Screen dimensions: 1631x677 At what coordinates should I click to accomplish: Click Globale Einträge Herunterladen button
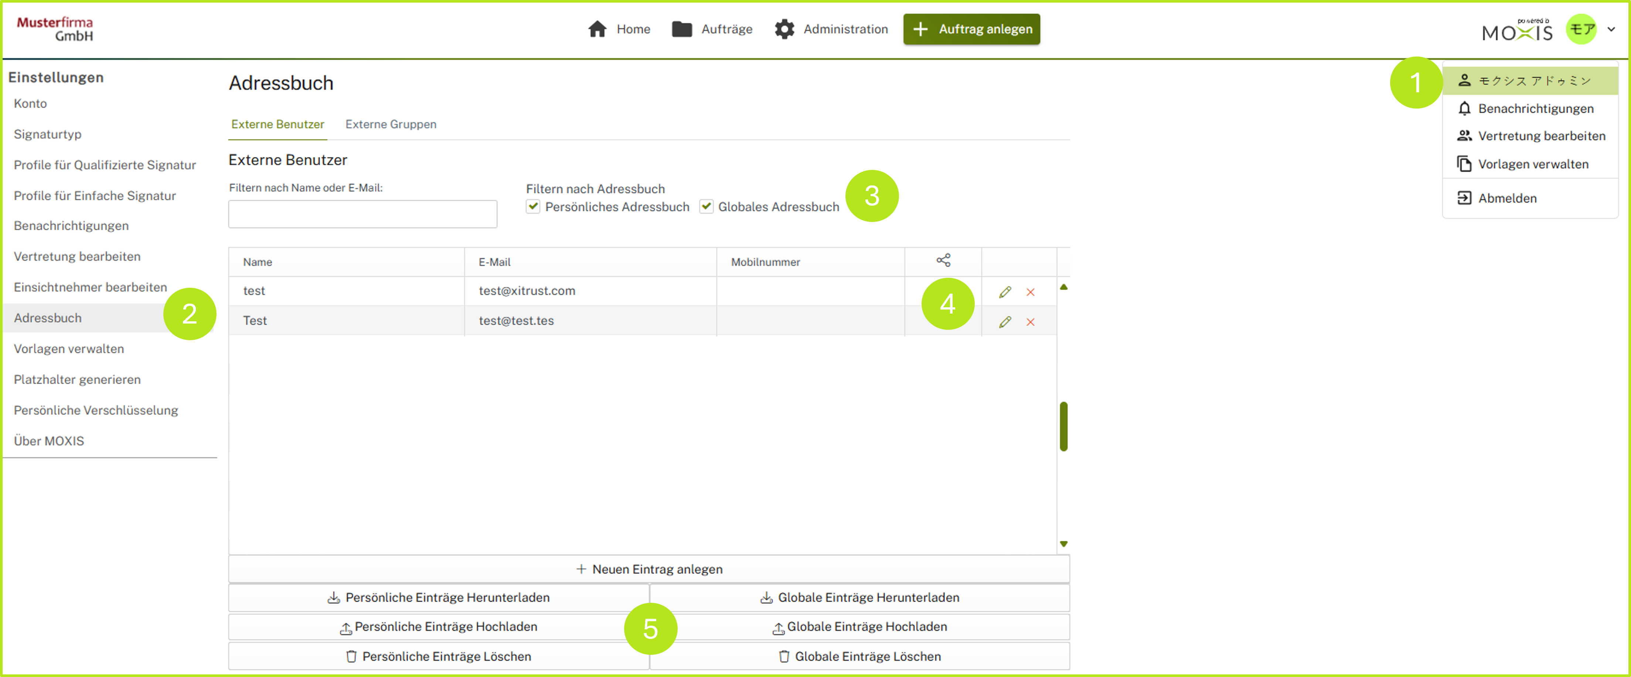point(859,597)
